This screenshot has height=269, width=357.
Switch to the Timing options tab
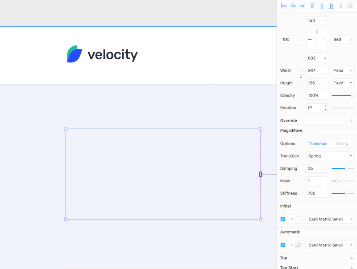(x=341, y=143)
